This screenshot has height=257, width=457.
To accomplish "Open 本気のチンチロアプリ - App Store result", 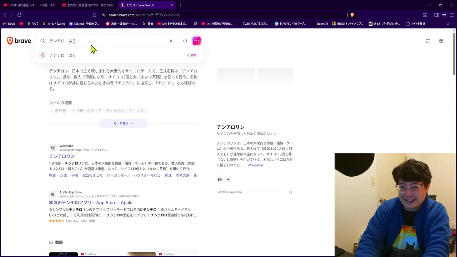I will pyautogui.click(x=91, y=203).
